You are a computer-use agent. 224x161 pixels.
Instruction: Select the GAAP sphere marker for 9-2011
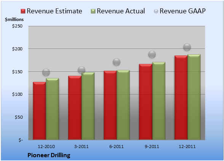pyautogui.click(x=152, y=55)
